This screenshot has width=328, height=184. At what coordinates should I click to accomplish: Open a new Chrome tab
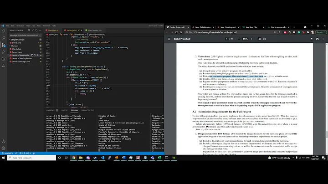[294, 27]
